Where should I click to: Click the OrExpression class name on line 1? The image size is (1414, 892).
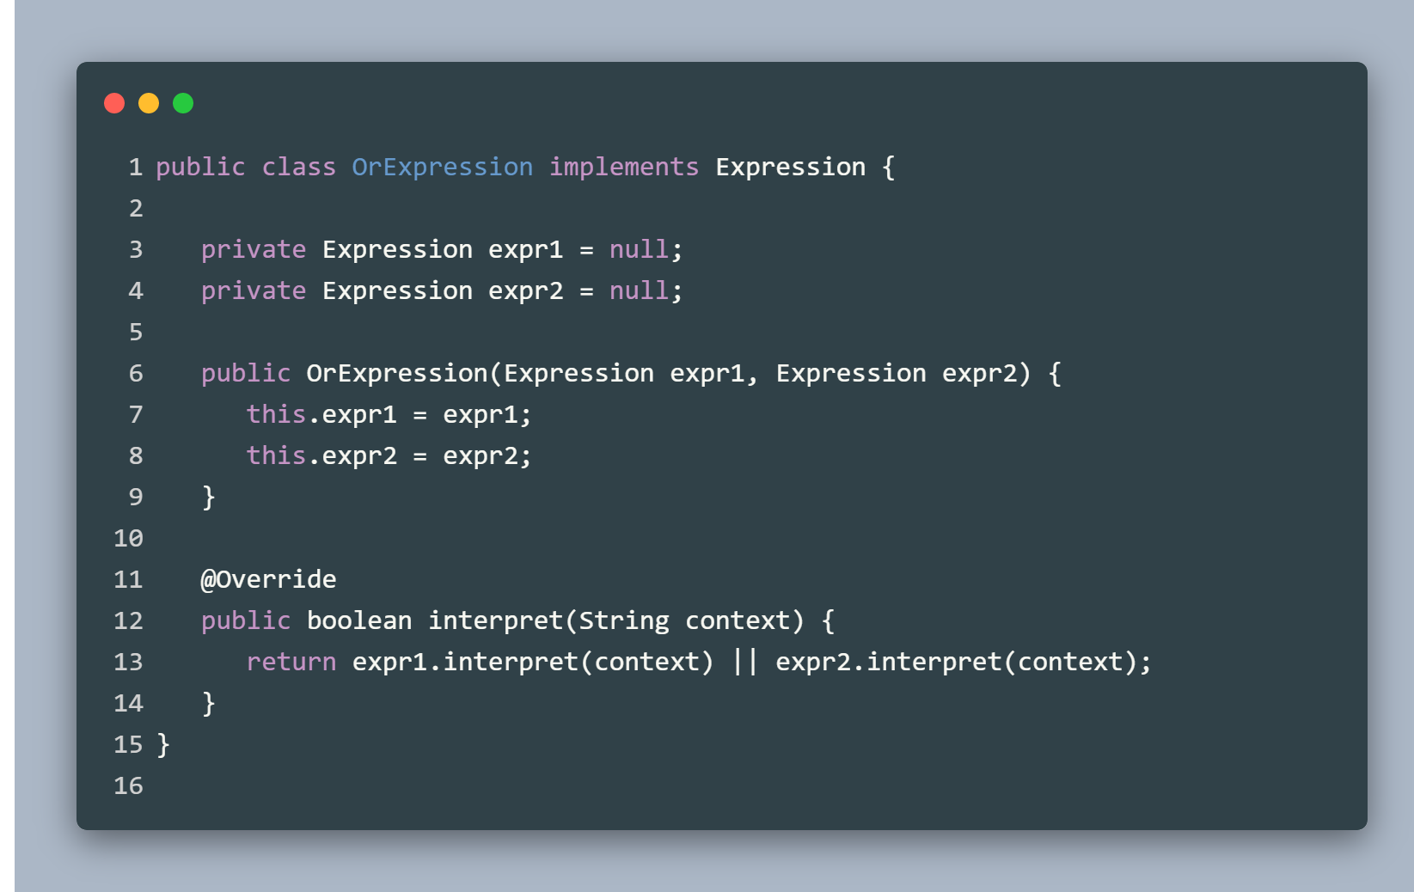click(x=443, y=167)
